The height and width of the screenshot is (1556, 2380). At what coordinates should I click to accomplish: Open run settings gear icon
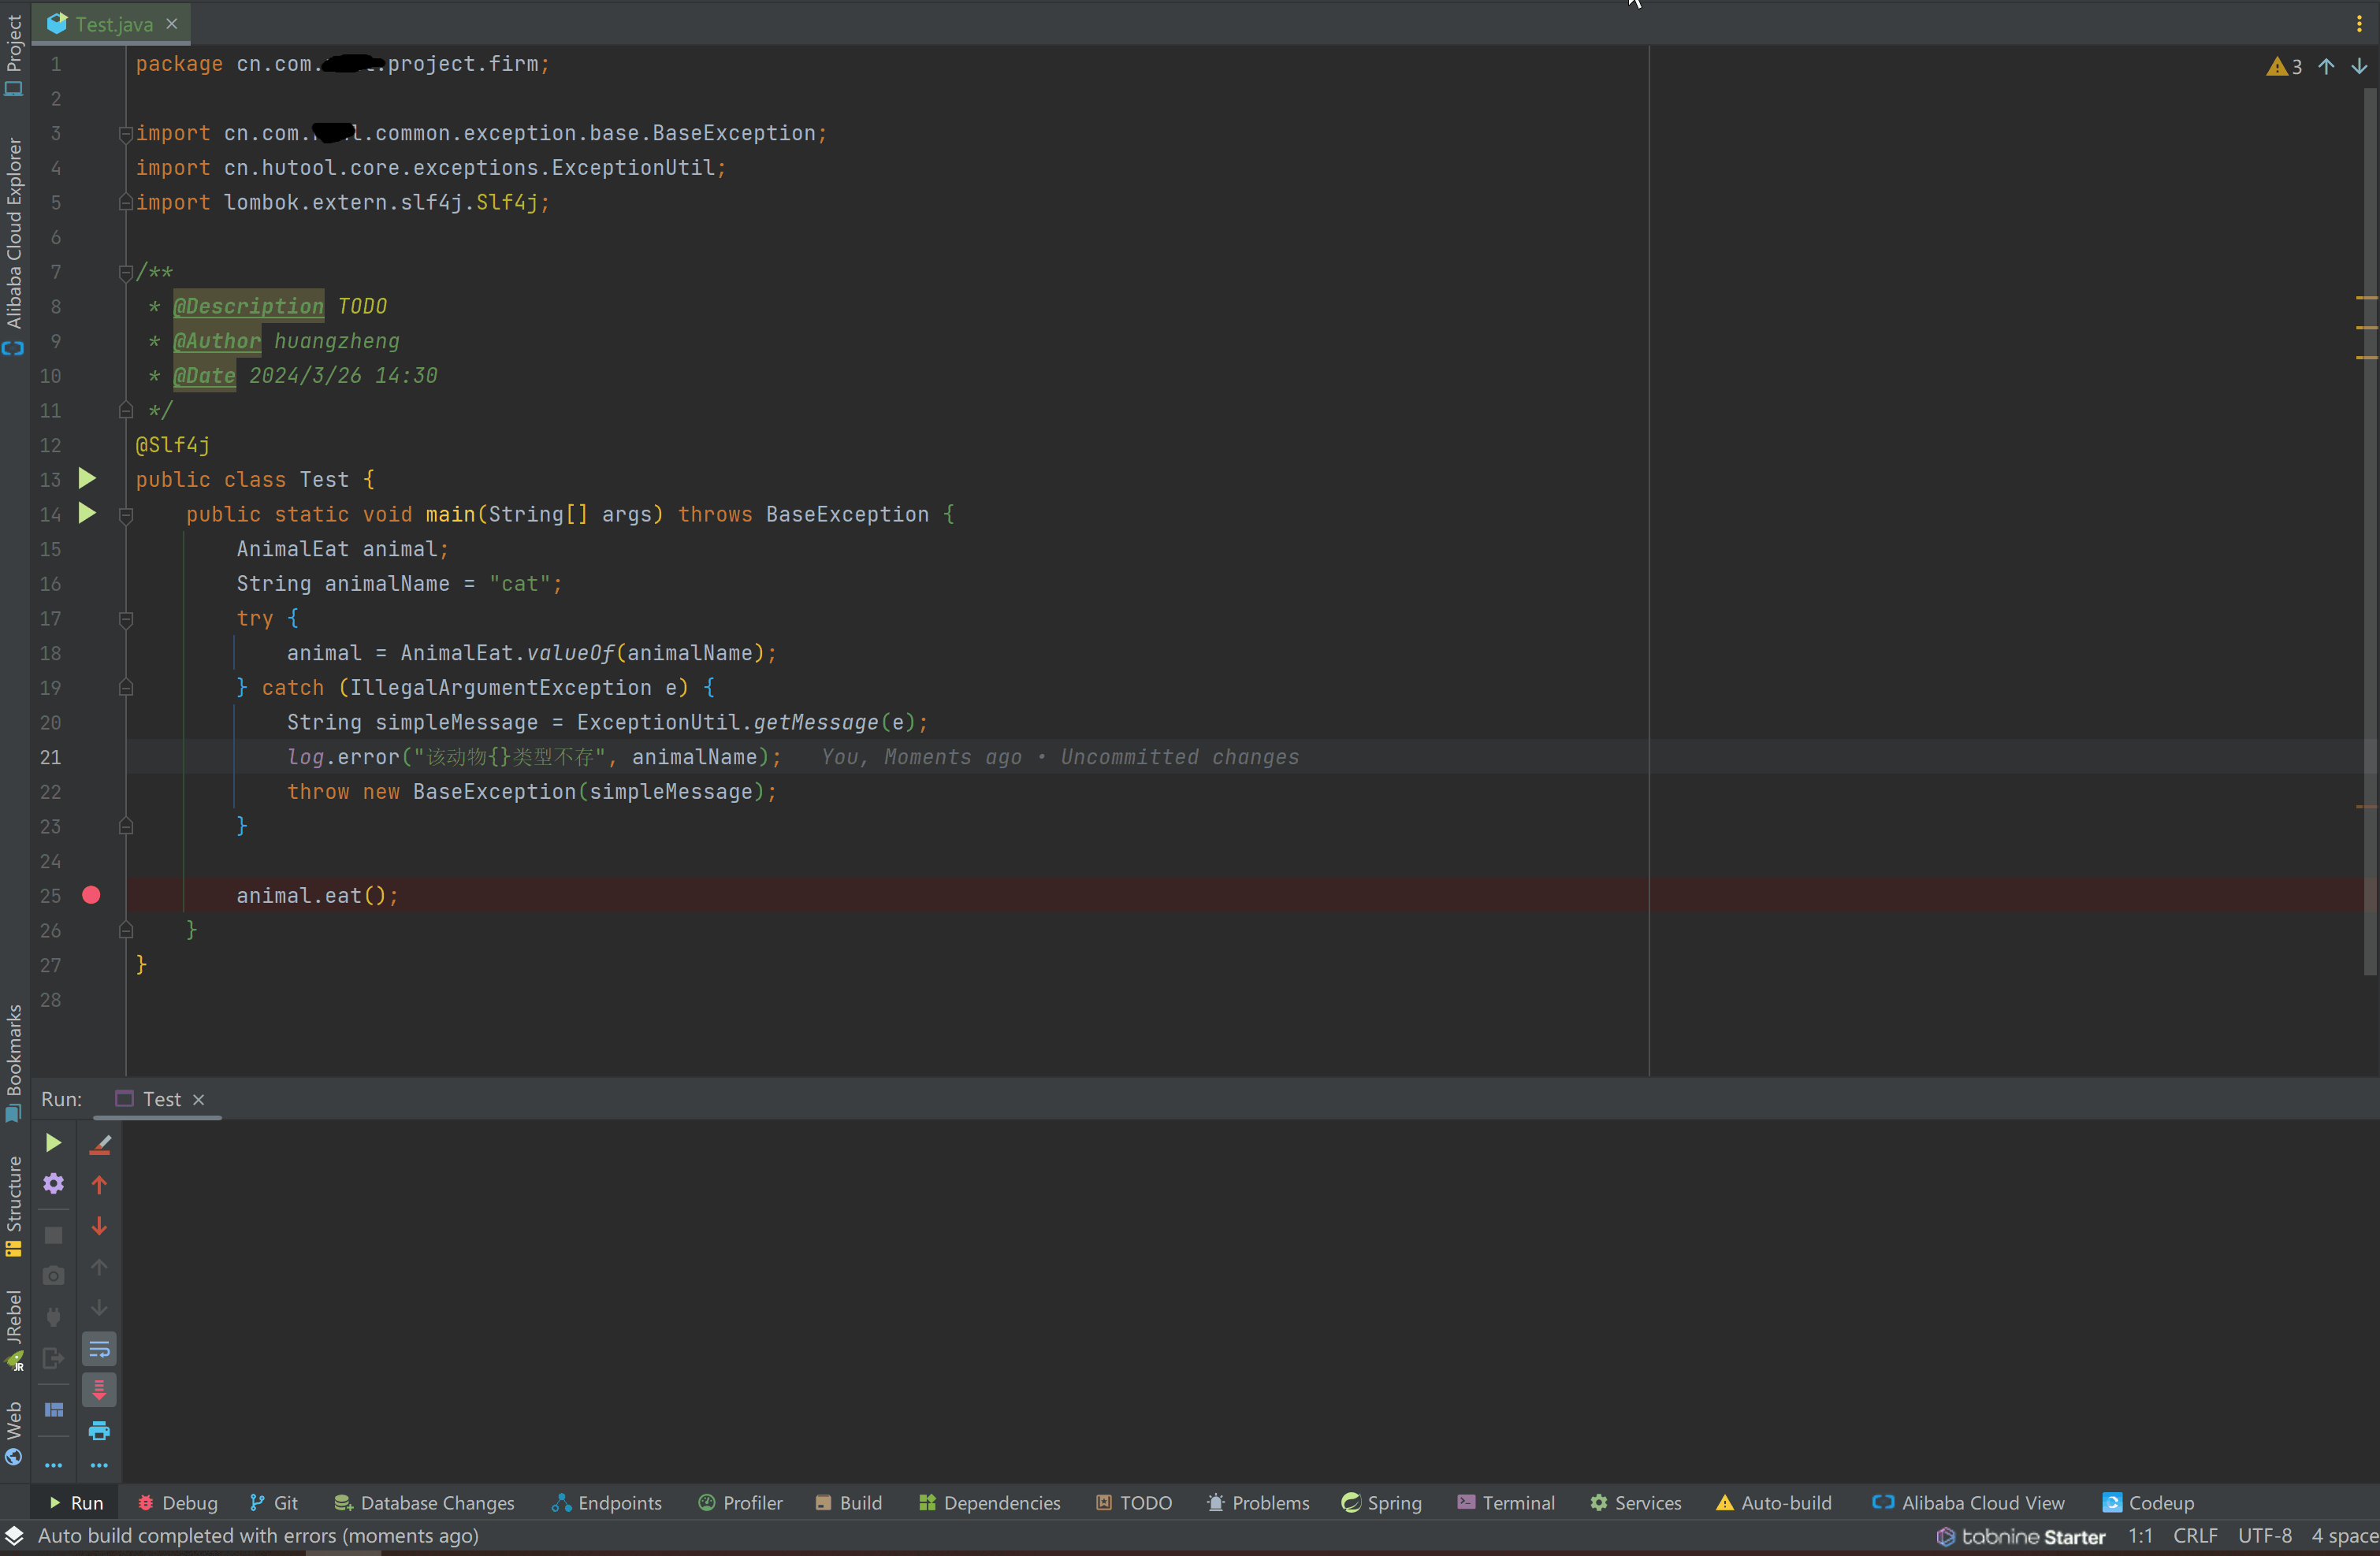[x=53, y=1184]
